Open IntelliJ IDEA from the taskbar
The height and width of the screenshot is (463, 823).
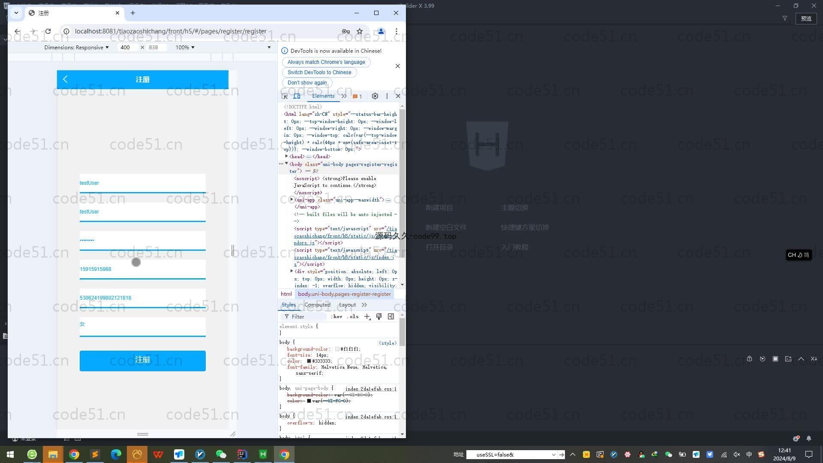coord(242,454)
